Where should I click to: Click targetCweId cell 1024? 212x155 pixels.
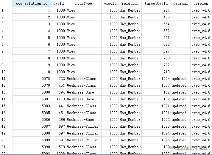click(156, 133)
